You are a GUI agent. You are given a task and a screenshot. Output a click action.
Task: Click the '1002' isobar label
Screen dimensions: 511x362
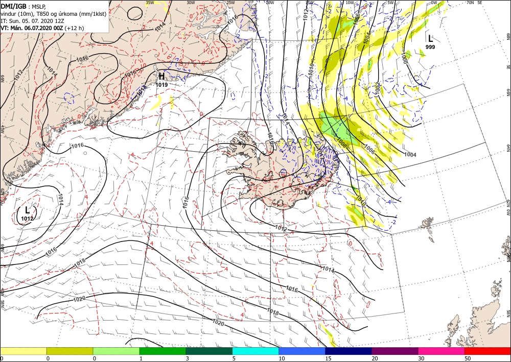378,88
